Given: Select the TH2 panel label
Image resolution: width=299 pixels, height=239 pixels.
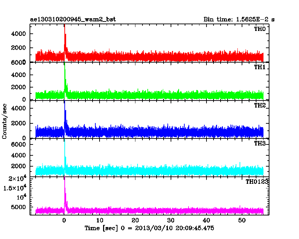Looking at the screenshot, I should pyautogui.click(x=260, y=105).
